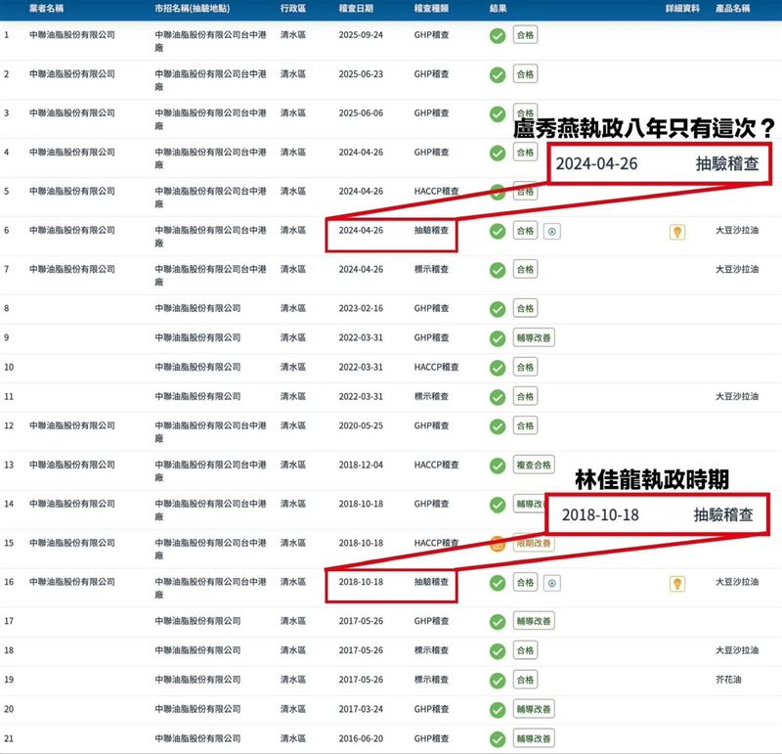Click the green check icon in row 17
Screen dimensions: 782x754
498,622
